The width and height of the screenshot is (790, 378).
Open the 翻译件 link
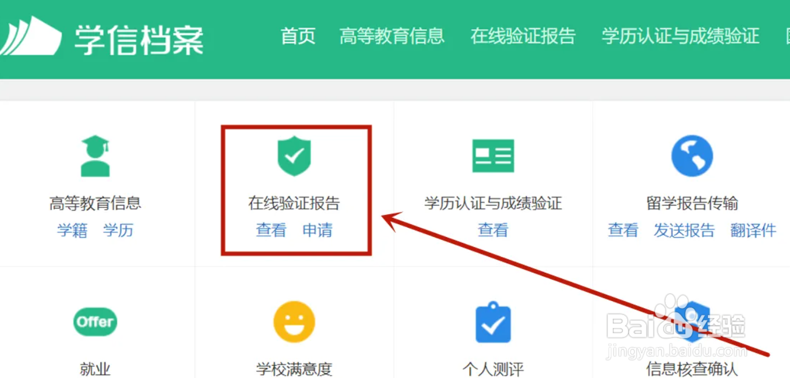coord(753,230)
